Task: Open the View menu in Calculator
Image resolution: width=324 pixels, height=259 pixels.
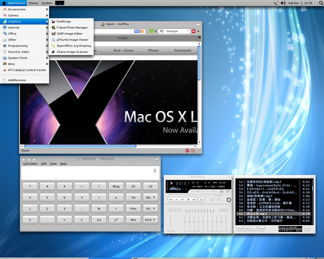Action: [53, 164]
